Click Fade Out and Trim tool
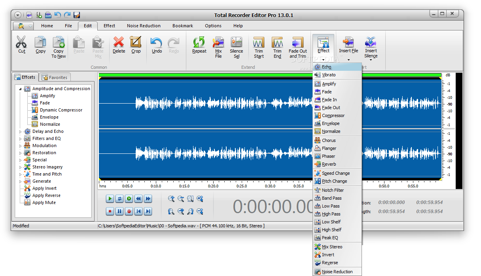481x276 pixels. tap(297, 47)
